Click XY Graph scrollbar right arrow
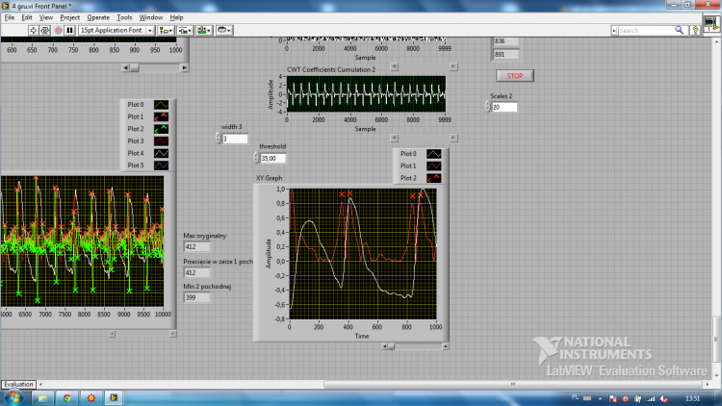 click(446, 346)
